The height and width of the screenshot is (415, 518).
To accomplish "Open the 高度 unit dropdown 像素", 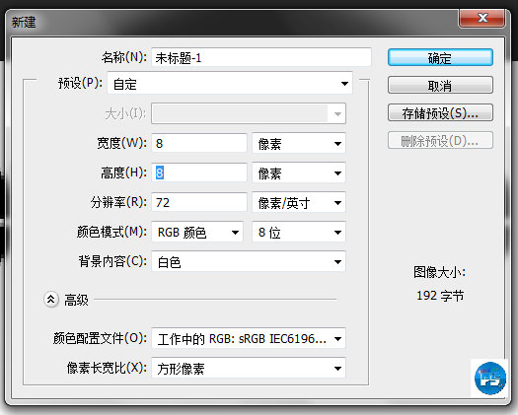I will point(299,173).
